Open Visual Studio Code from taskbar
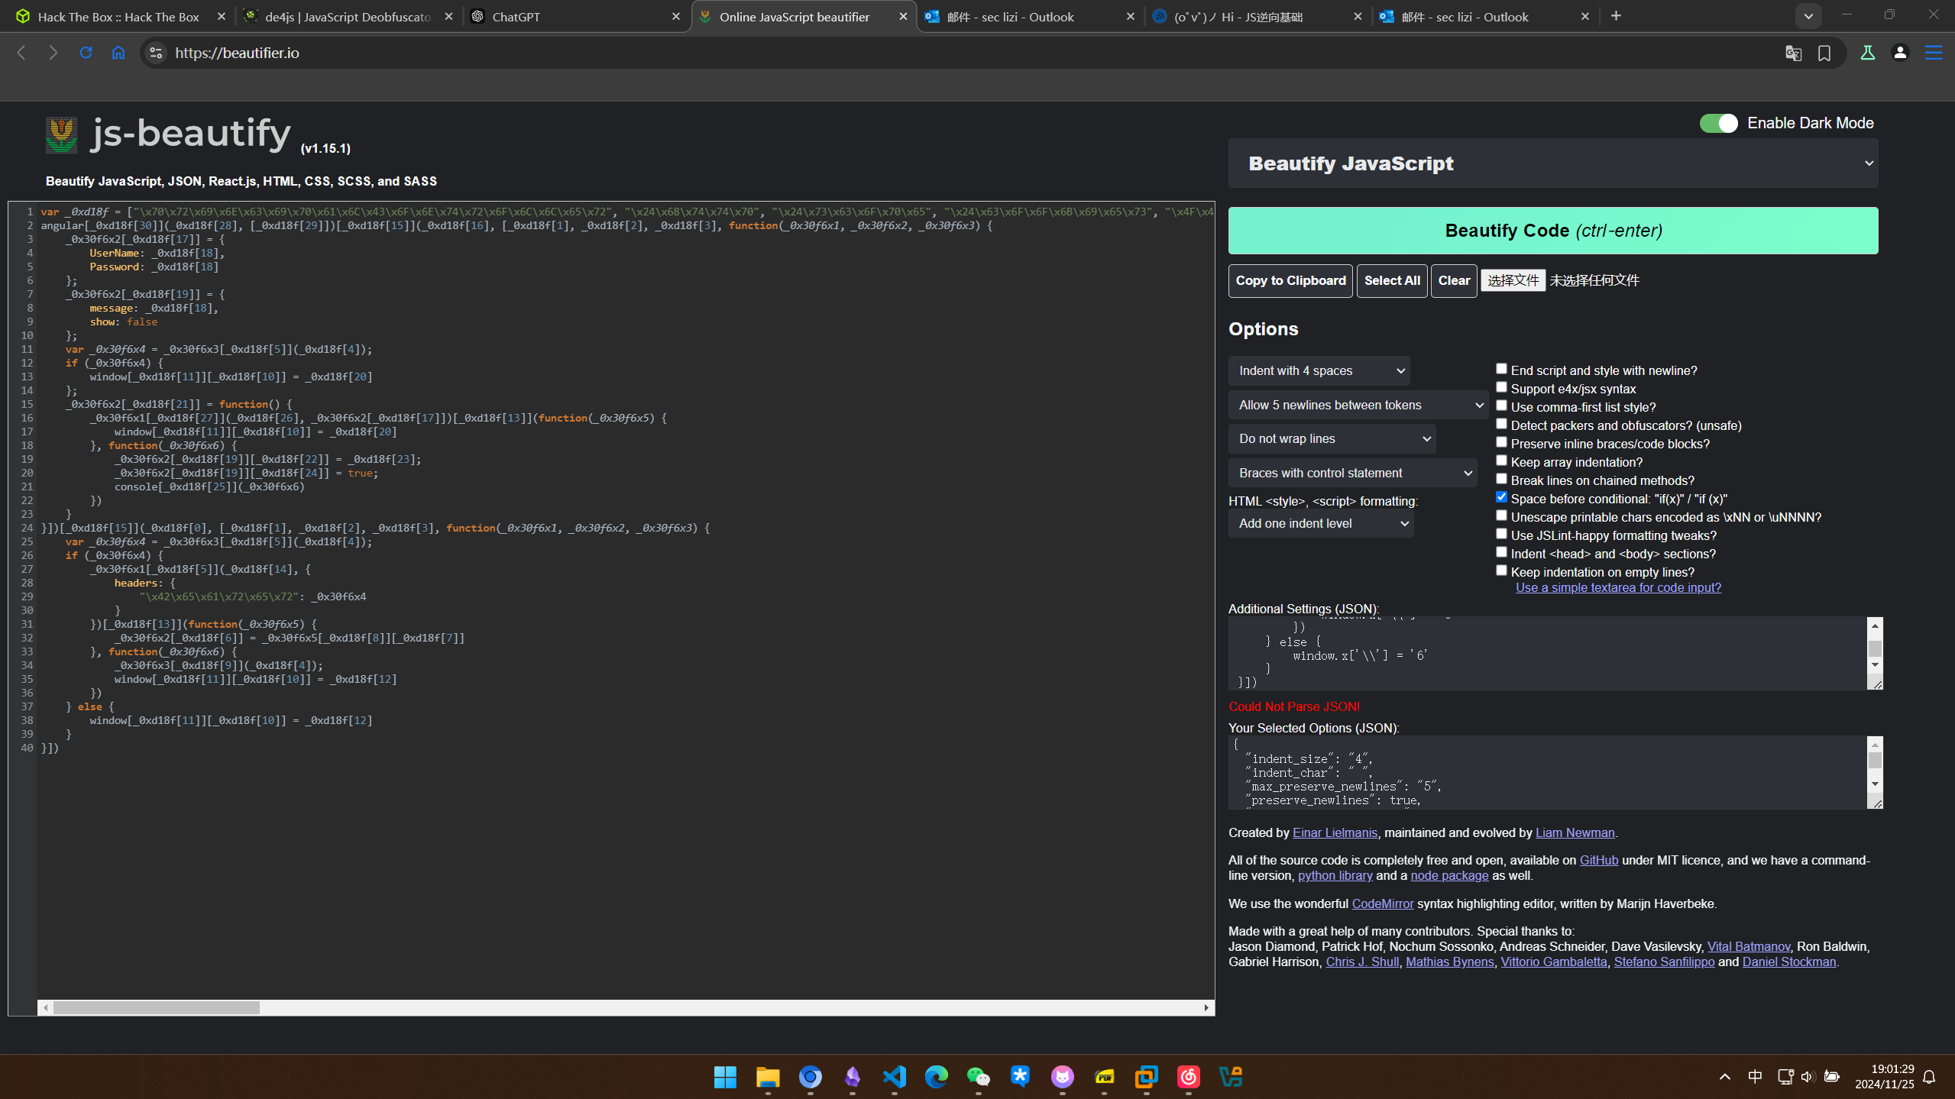The height and width of the screenshot is (1099, 1955). point(894,1077)
